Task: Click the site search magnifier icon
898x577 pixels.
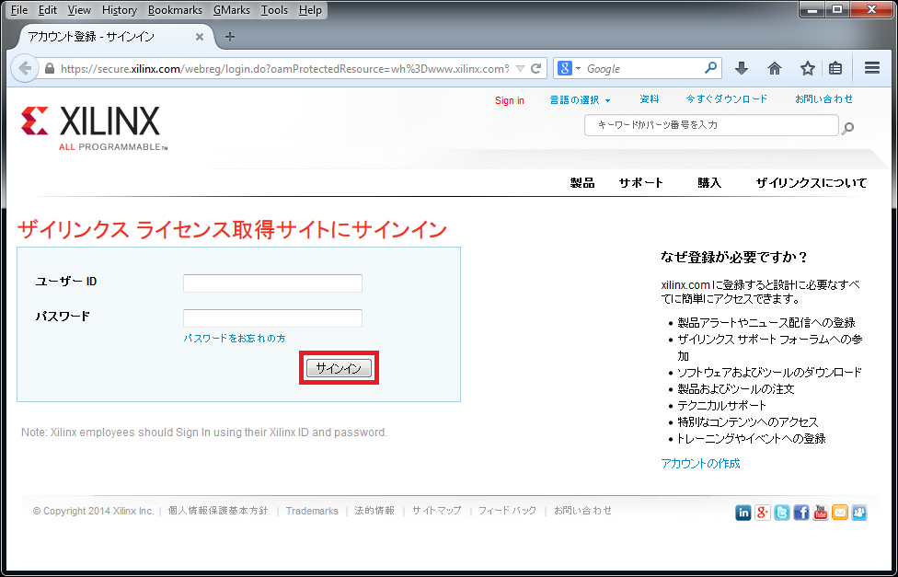Action: tap(847, 128)
